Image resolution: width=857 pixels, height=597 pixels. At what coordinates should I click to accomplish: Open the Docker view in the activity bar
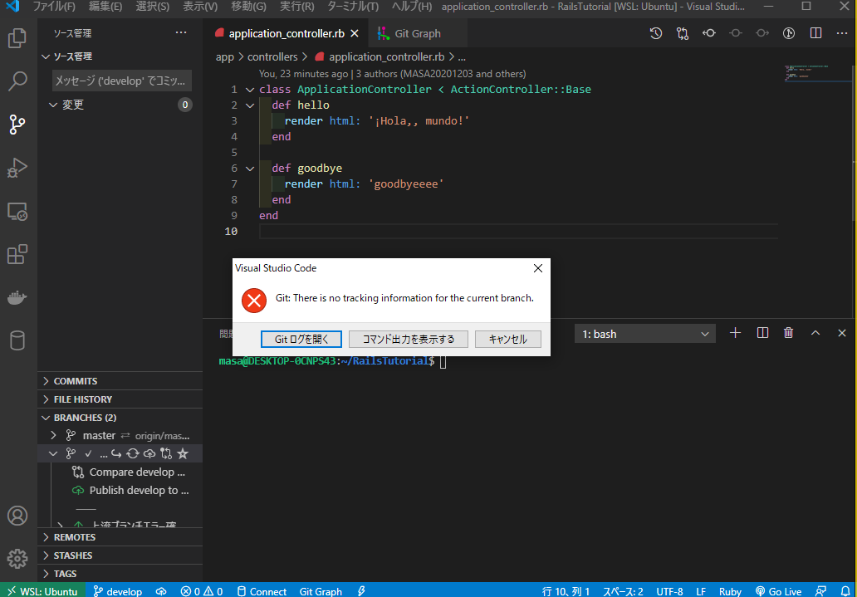(17, 298)
